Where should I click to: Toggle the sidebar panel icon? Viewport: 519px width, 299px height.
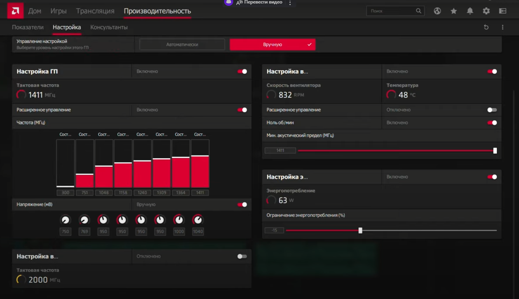(503, 11)
